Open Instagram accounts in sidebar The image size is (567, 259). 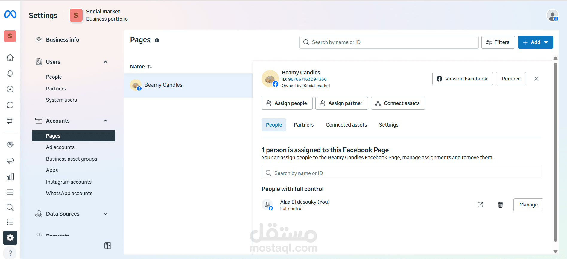69,182
